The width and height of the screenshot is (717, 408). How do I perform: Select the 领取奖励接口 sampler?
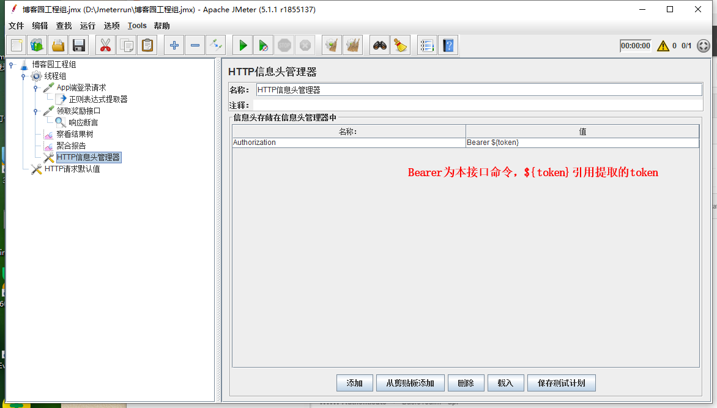point(78,111)
